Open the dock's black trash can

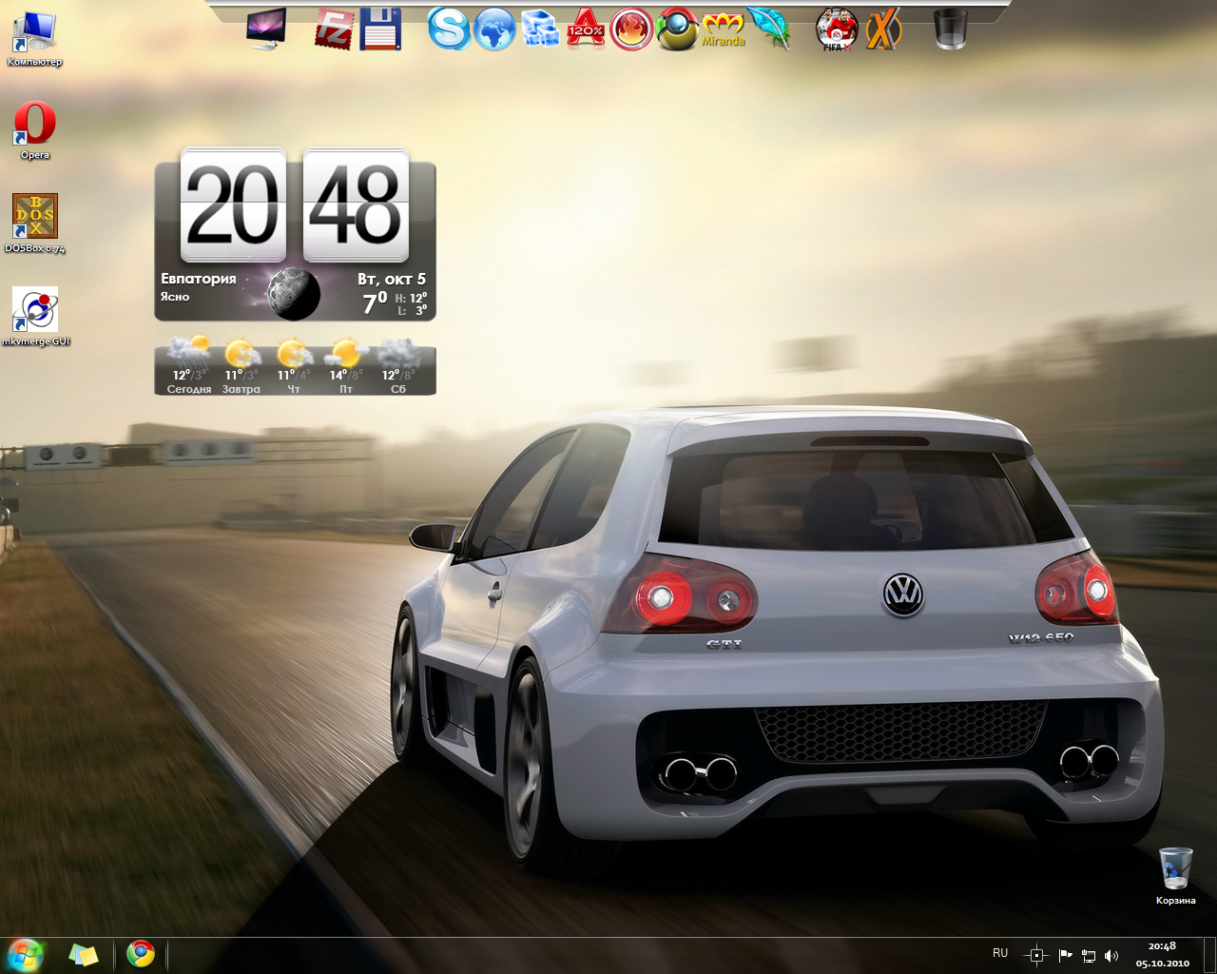coord(951,29)
